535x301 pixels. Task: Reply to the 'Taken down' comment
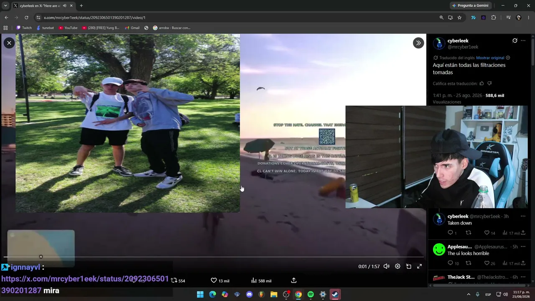452,233
